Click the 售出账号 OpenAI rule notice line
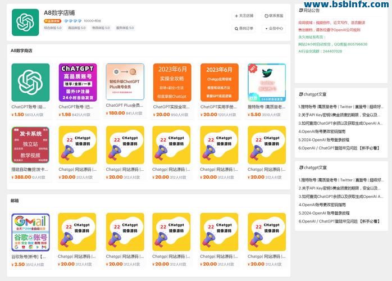 pyautogui.click(x=329, y=30)
